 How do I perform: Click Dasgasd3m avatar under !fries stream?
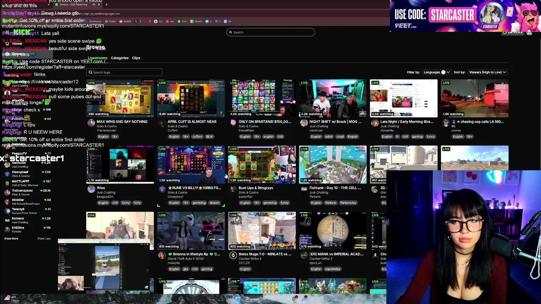91,189
